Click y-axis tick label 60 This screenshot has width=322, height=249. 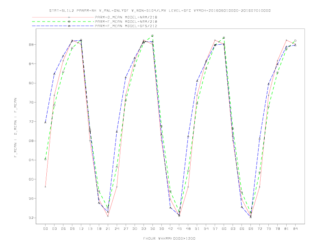tap(31, 179)
